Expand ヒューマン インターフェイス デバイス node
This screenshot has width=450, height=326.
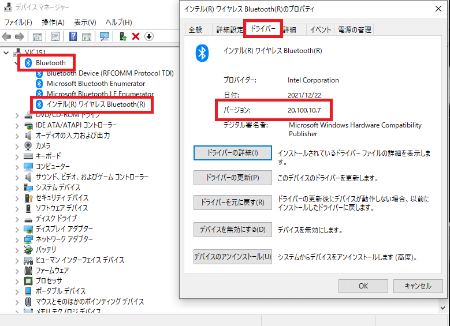(17, 261)
